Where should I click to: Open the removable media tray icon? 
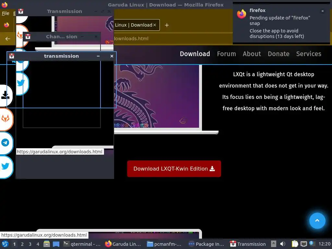click(274, 244)
